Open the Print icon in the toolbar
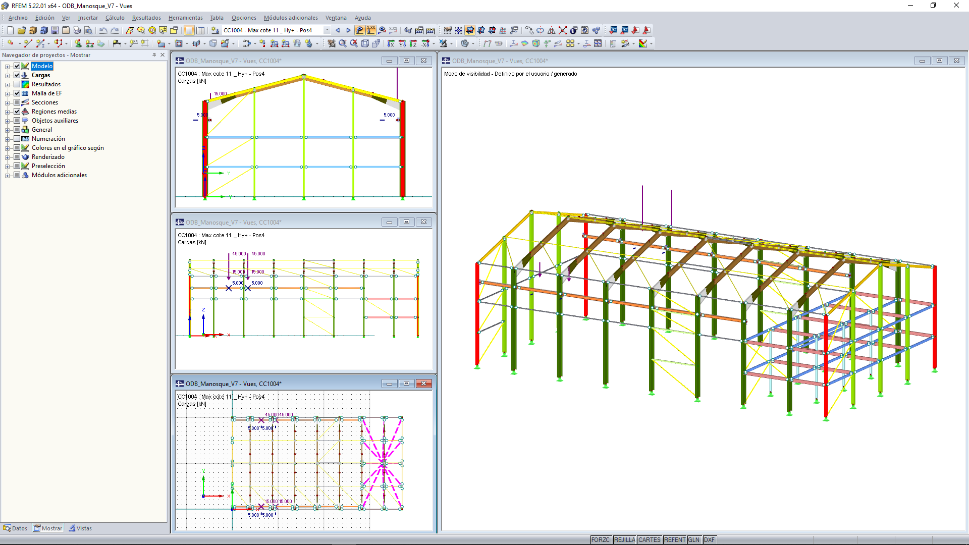Viewport: 969px width, 545px height. click(77, 30)
